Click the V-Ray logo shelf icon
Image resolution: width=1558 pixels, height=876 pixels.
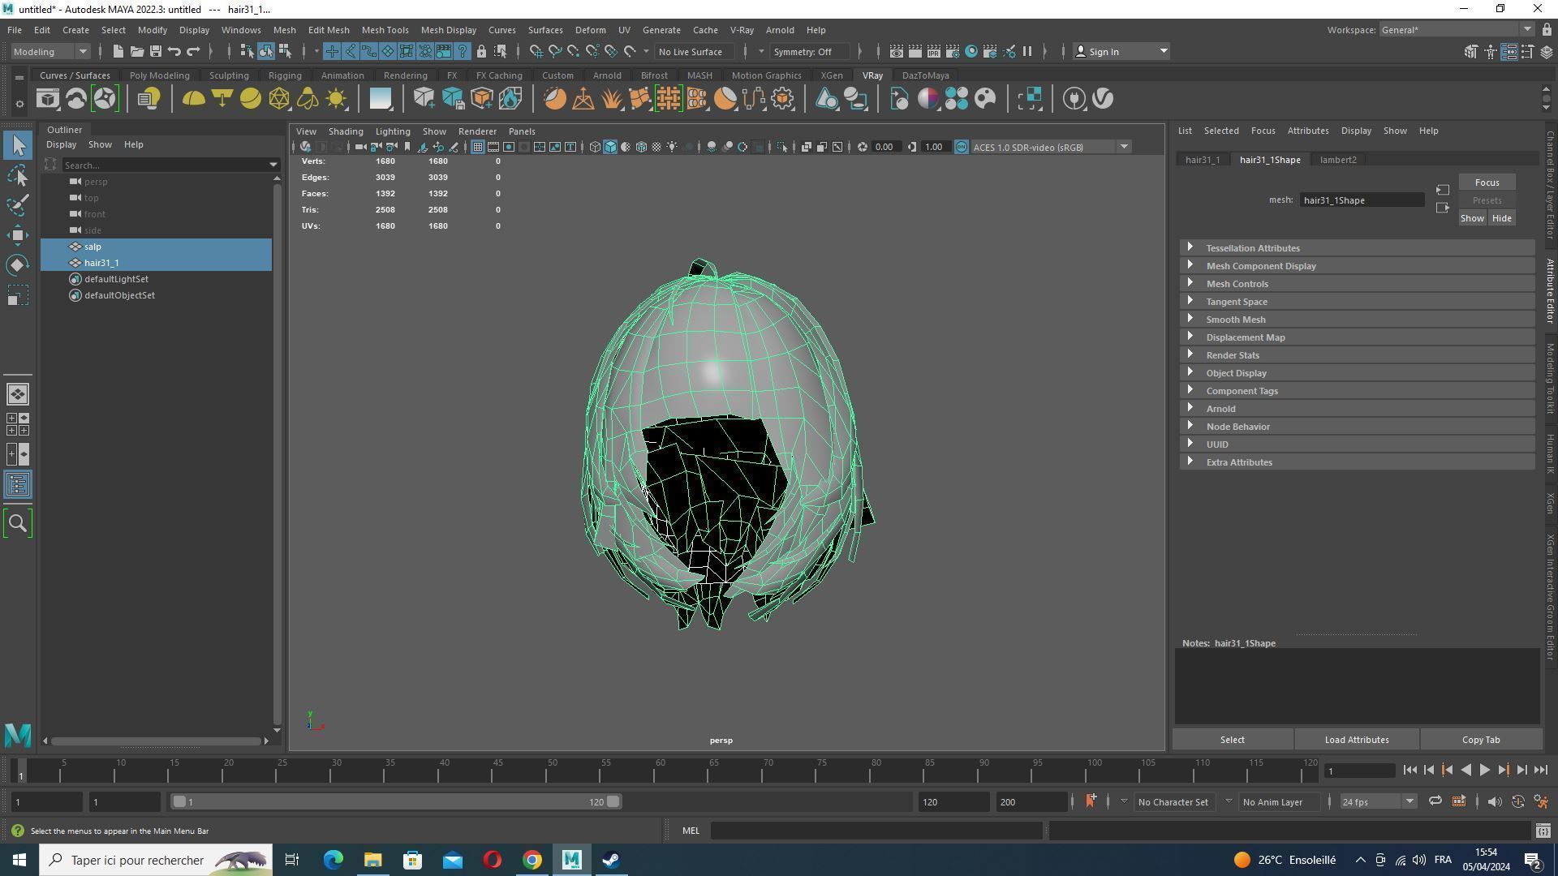point(1103,99)
